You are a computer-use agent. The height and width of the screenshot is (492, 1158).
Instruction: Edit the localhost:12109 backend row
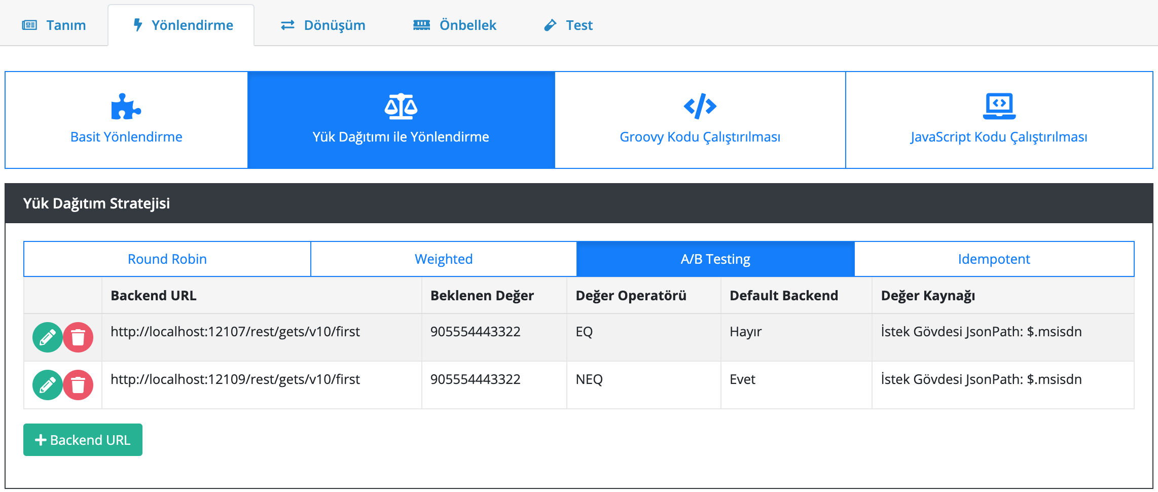click(x=48, y=385)
